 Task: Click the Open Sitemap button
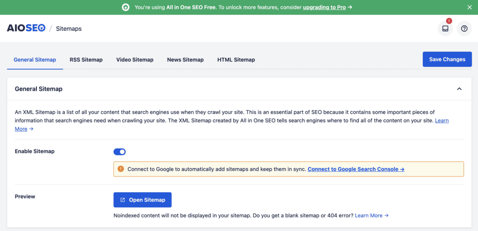click(142, 200)
